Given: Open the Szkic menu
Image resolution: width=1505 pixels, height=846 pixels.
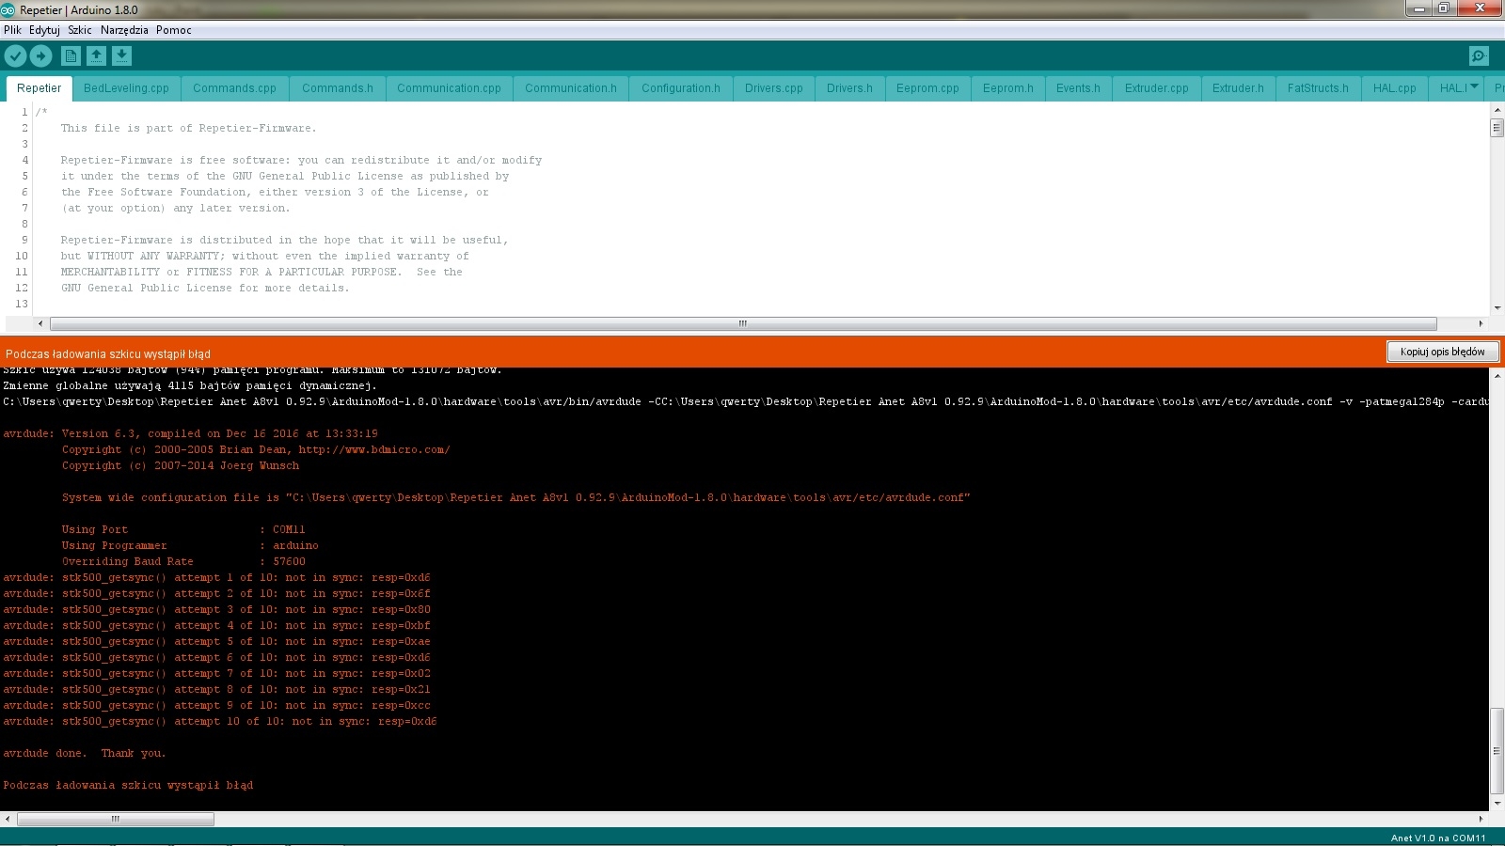Looking at the screenshot, I should tap(80, 30).
